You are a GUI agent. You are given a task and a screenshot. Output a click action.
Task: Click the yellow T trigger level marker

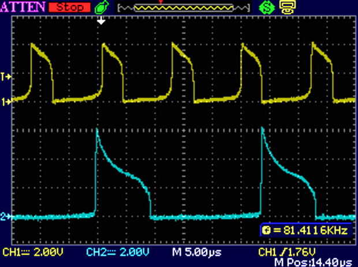6,77
